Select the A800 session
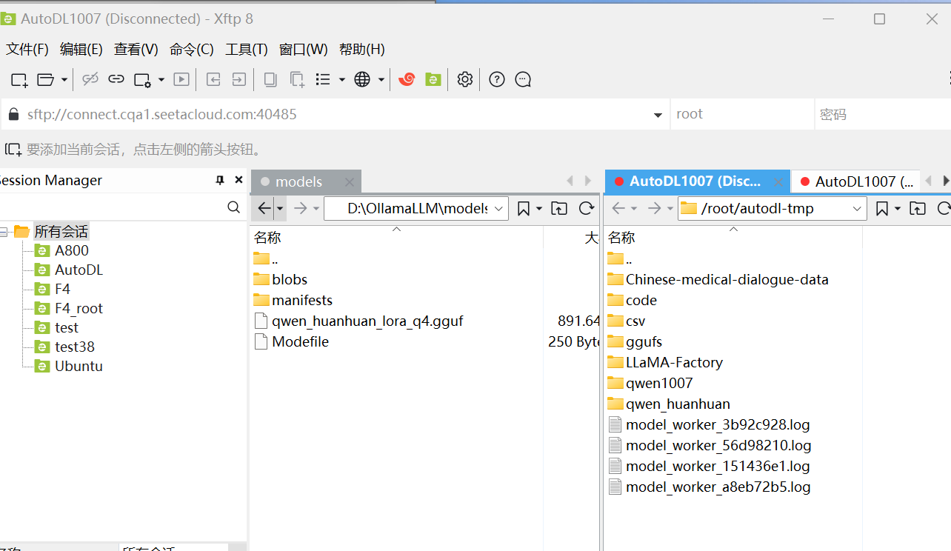This screenshot has height=551, width=951. (x=72, y=251)
